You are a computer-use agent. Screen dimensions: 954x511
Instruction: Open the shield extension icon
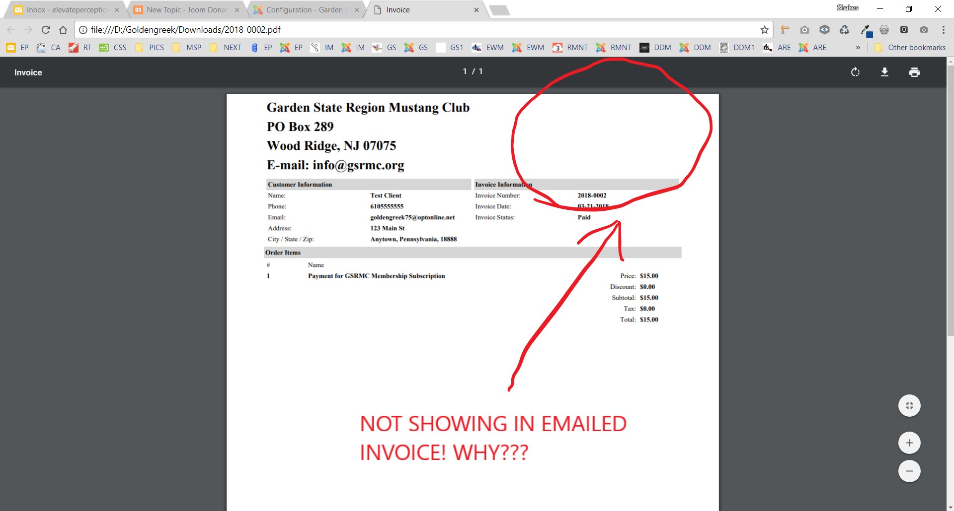coord(904,30)
